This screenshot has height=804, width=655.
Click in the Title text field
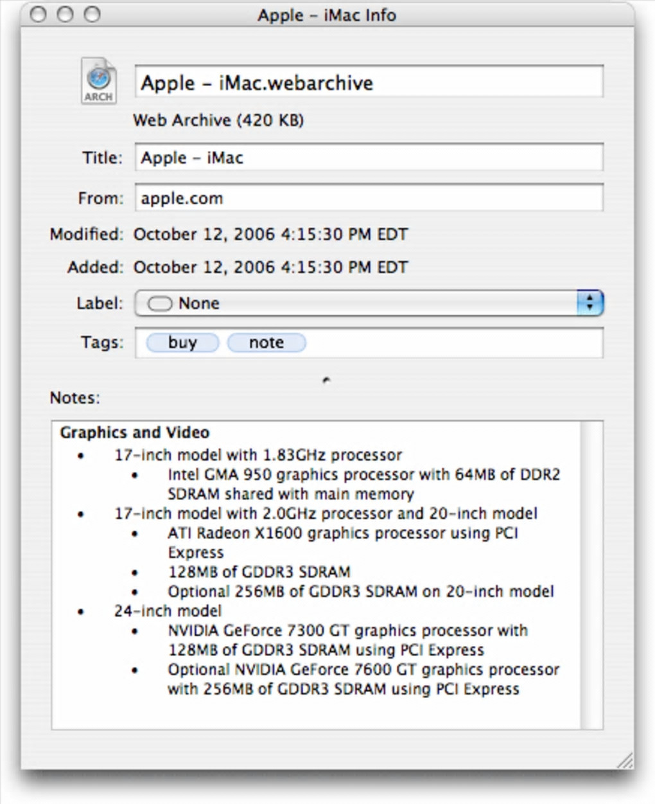coord(368,157)
